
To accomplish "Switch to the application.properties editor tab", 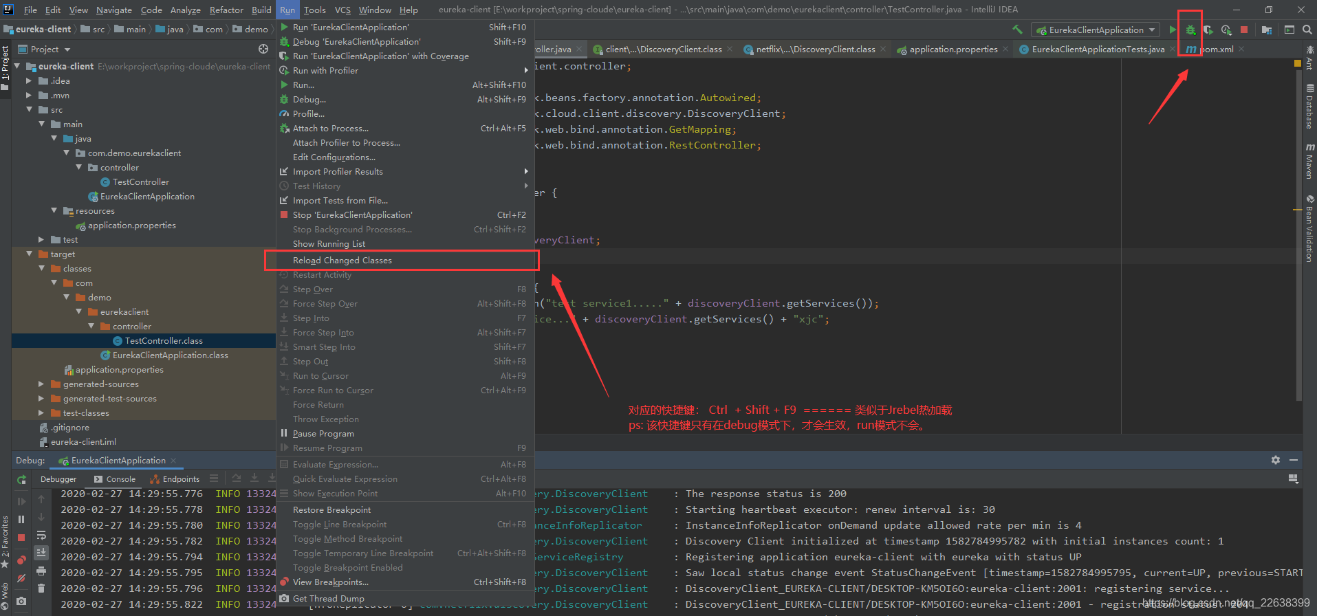I will tap(953, 49).
